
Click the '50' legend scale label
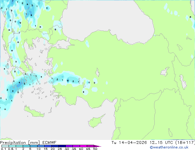[x=95, y=149]
